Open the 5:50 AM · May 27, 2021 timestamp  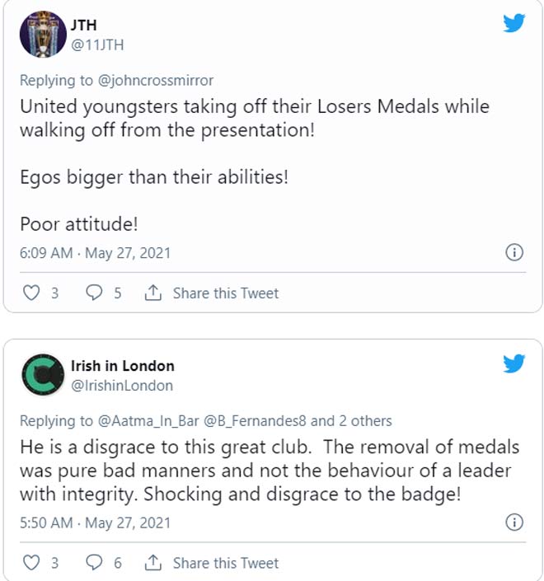[95, 522]
